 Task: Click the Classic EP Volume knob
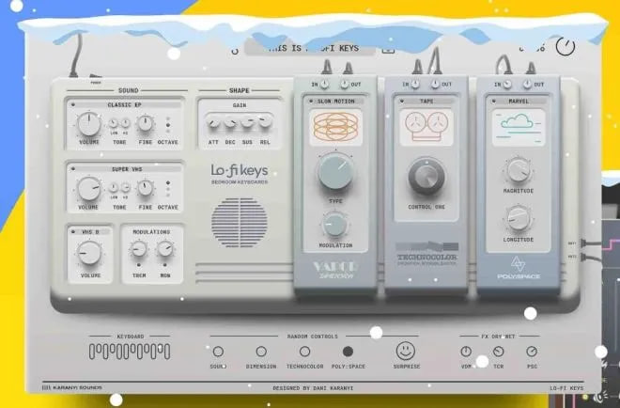tap(89, 124)
